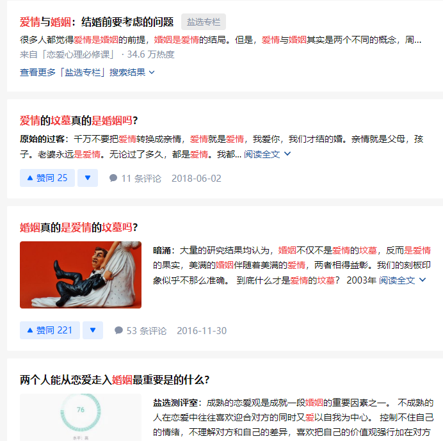Expand 阅读全文 in 暗涌 answer
The height and width of the screenshot is (441, 443).
pyautogui.click(x=402, y=280)
